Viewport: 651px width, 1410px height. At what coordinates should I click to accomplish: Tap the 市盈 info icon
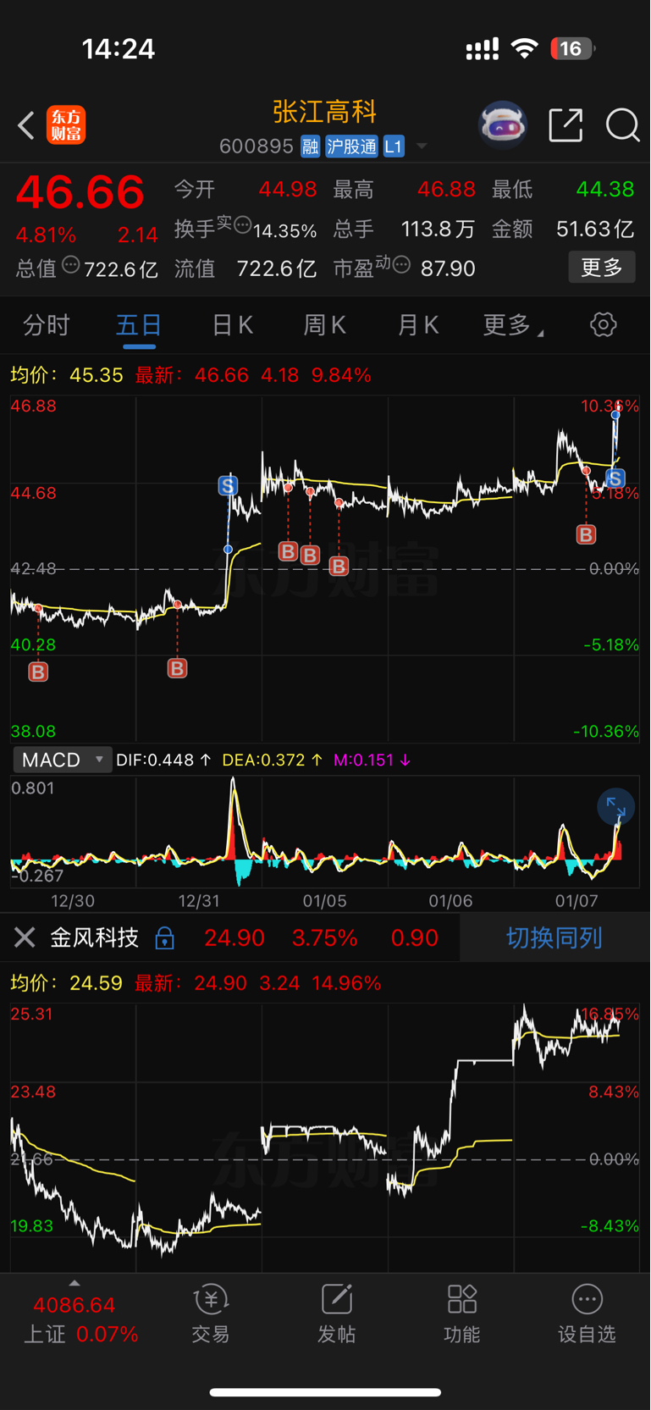(401, 265)
